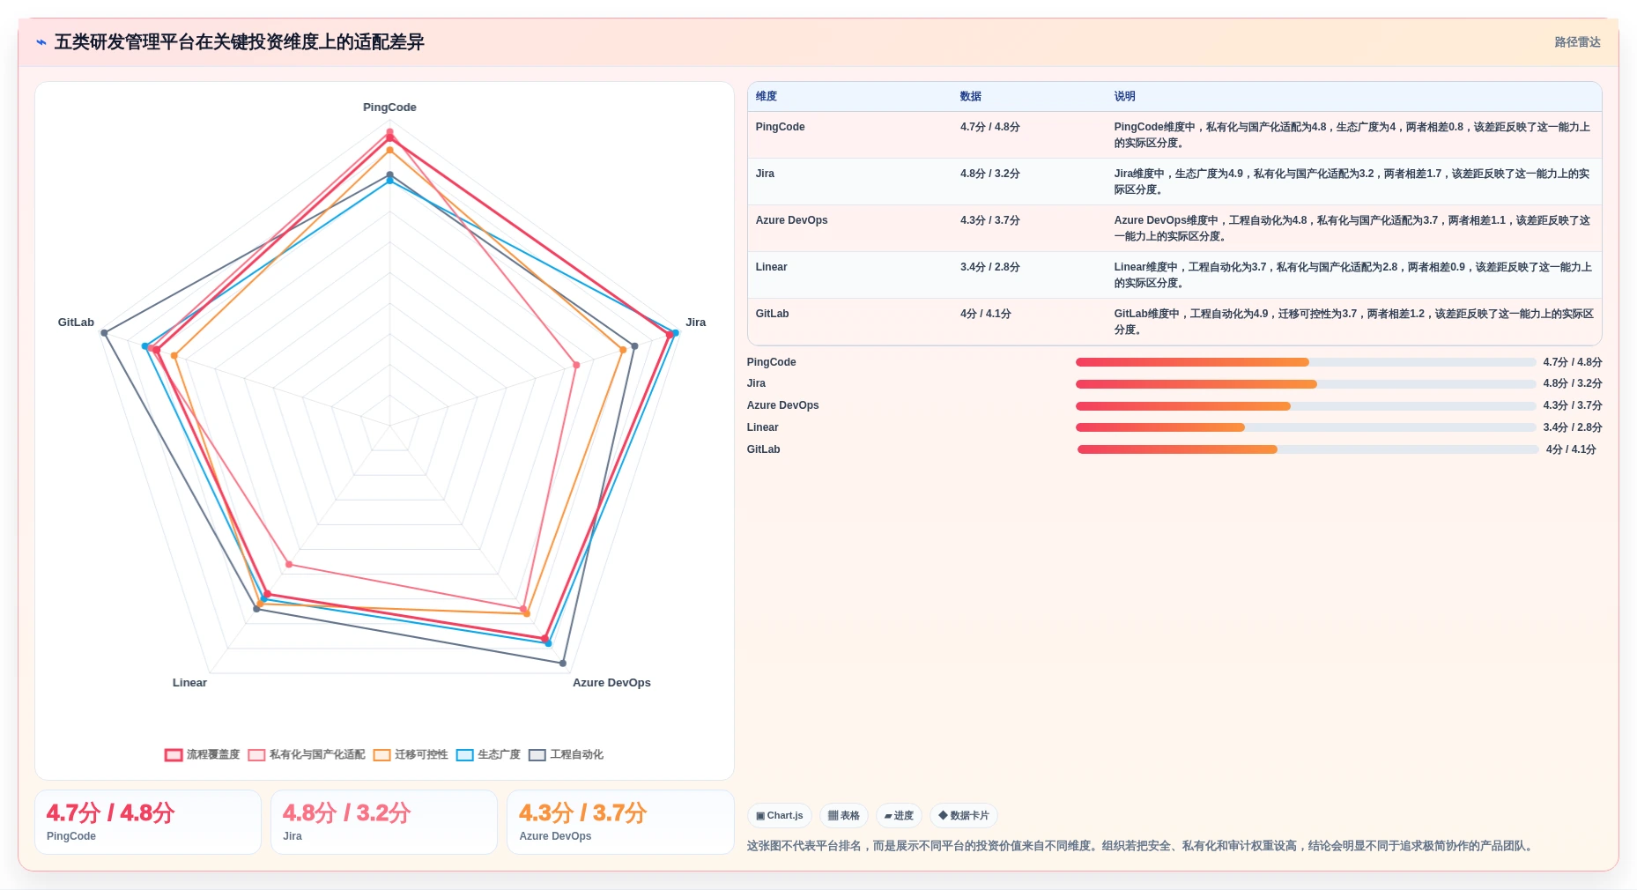Image resolution: width=1637 pixels, height=890 pixels.
Task: Click the 路径雷达 label in the header
Action: [1577, 42]
